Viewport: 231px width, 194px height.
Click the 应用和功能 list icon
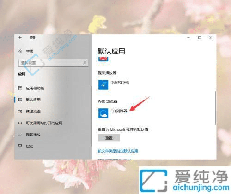coord(20,88)
